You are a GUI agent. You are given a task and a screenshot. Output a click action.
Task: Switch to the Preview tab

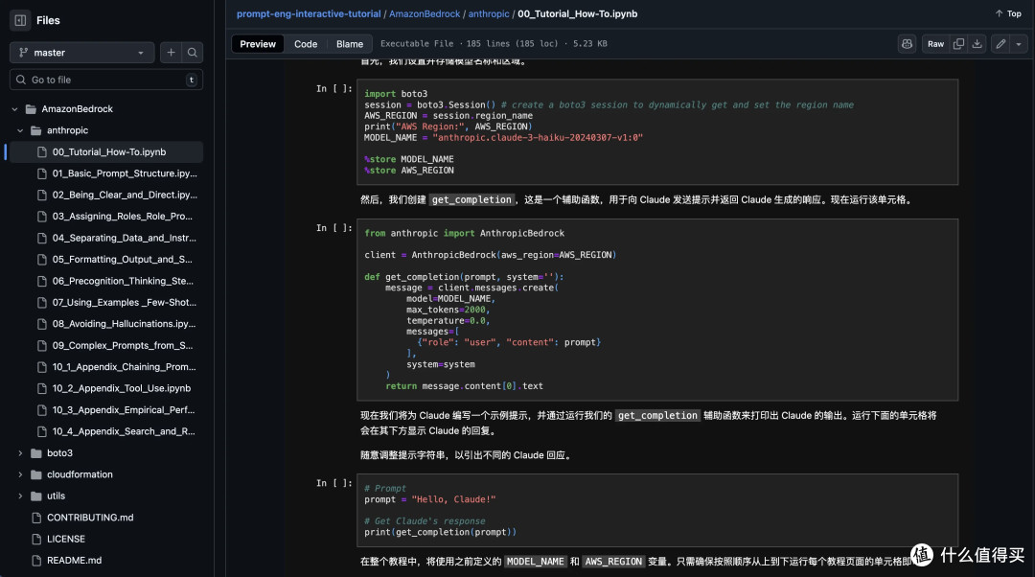click(x=258, y=44)
